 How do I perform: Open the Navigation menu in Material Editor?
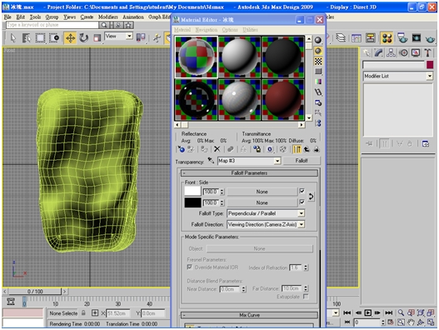(x=207, y=30)
